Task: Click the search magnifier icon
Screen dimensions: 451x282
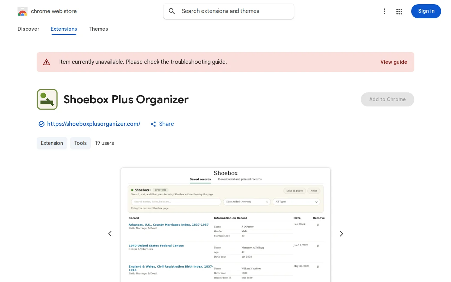Action: tap(172, 11)
